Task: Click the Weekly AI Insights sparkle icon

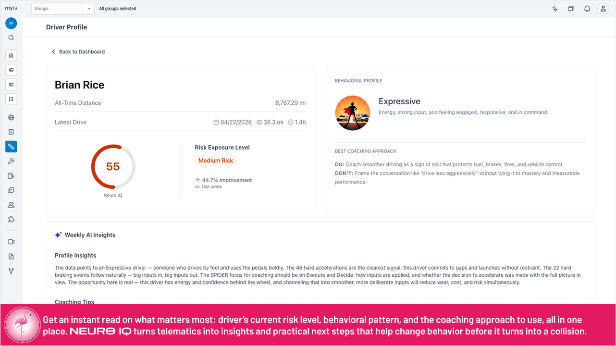Action: [58, 235]
